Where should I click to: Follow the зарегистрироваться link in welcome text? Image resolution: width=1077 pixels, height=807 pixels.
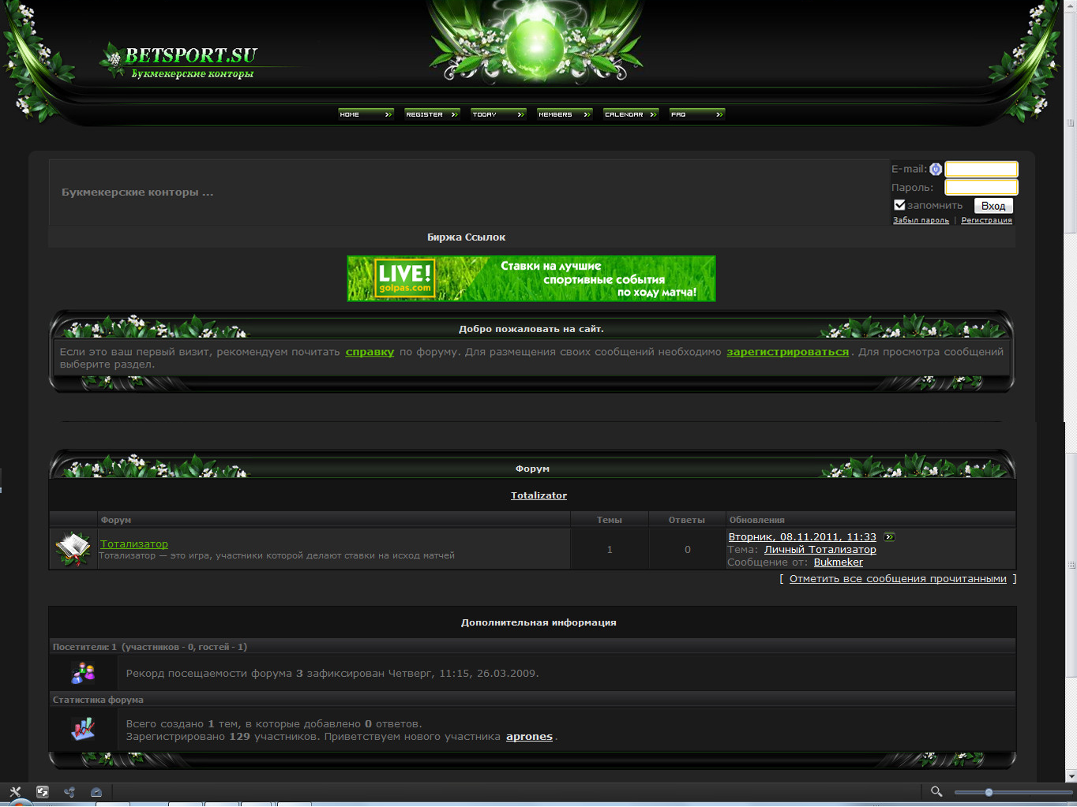(787, 352)
